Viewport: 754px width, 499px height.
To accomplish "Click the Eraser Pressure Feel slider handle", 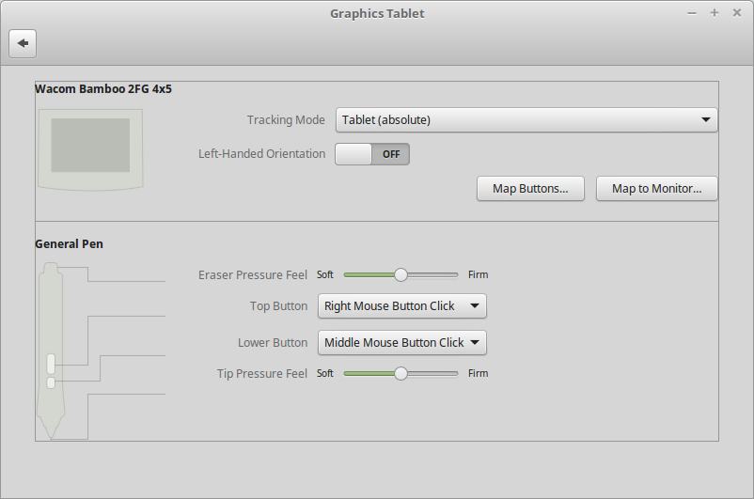I will click(x=401, y=275).
